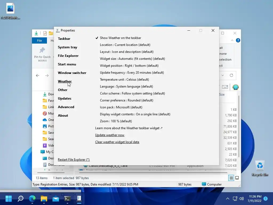Change Widget size Automatic option
Viewport: 273px width, 205px height.
tap(132, 59)
